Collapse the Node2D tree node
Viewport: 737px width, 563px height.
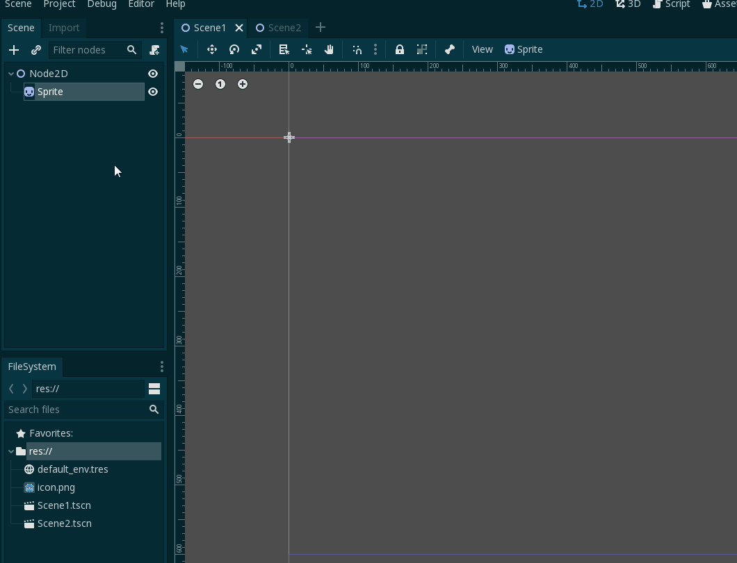pyautogui.click(x=11, y=74)
